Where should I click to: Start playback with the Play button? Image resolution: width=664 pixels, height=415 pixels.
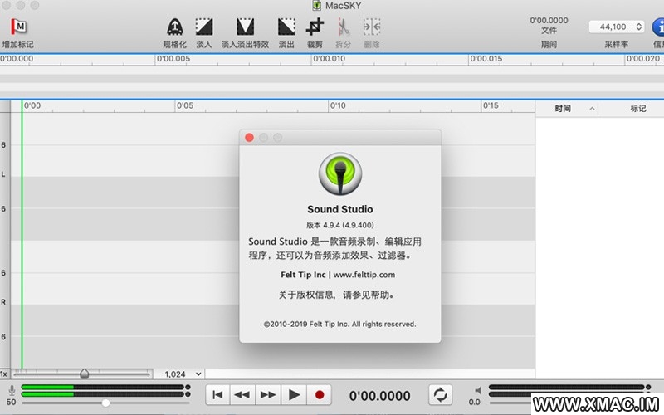click(294, 395)
